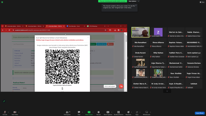Dismiss the shared content size notification
The image size is (206, 116).
click(136, 5)
